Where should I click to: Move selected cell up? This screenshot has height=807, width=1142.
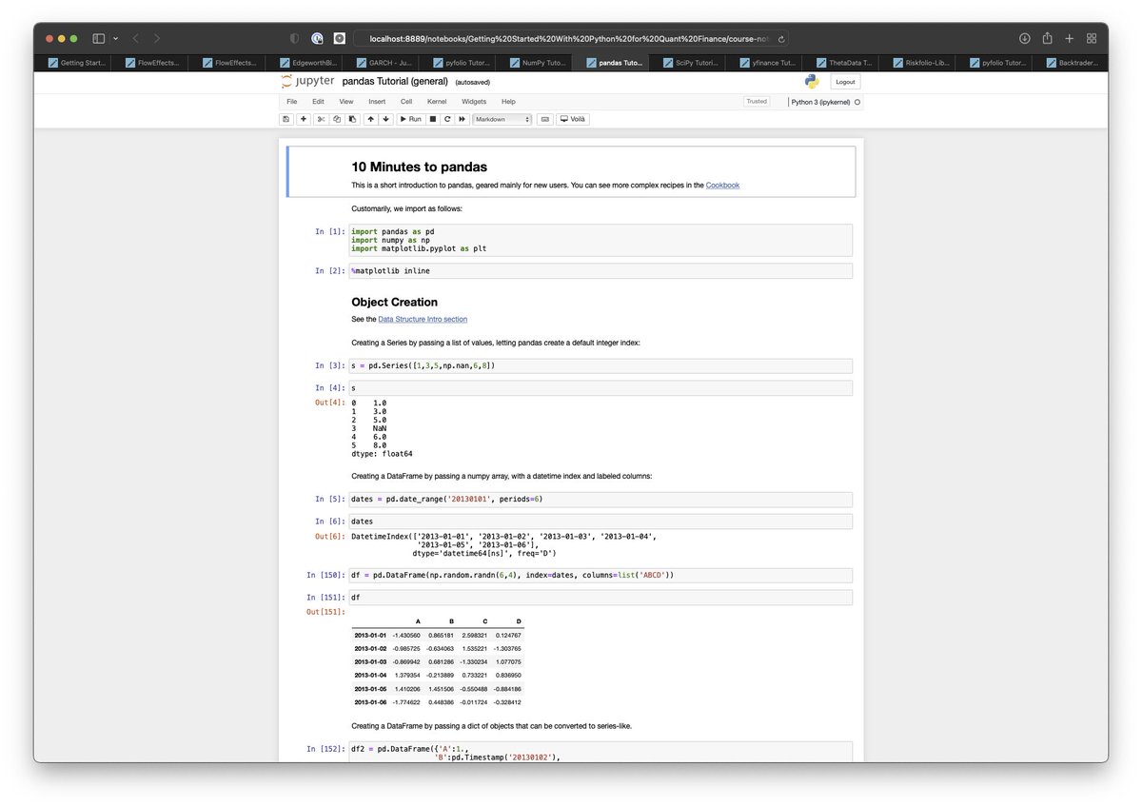[371, 119]
